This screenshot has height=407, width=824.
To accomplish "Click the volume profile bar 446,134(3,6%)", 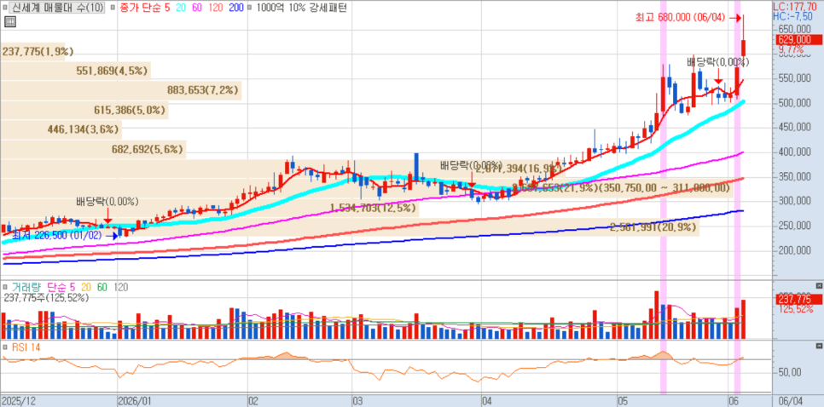I will (x=61, y=129).
